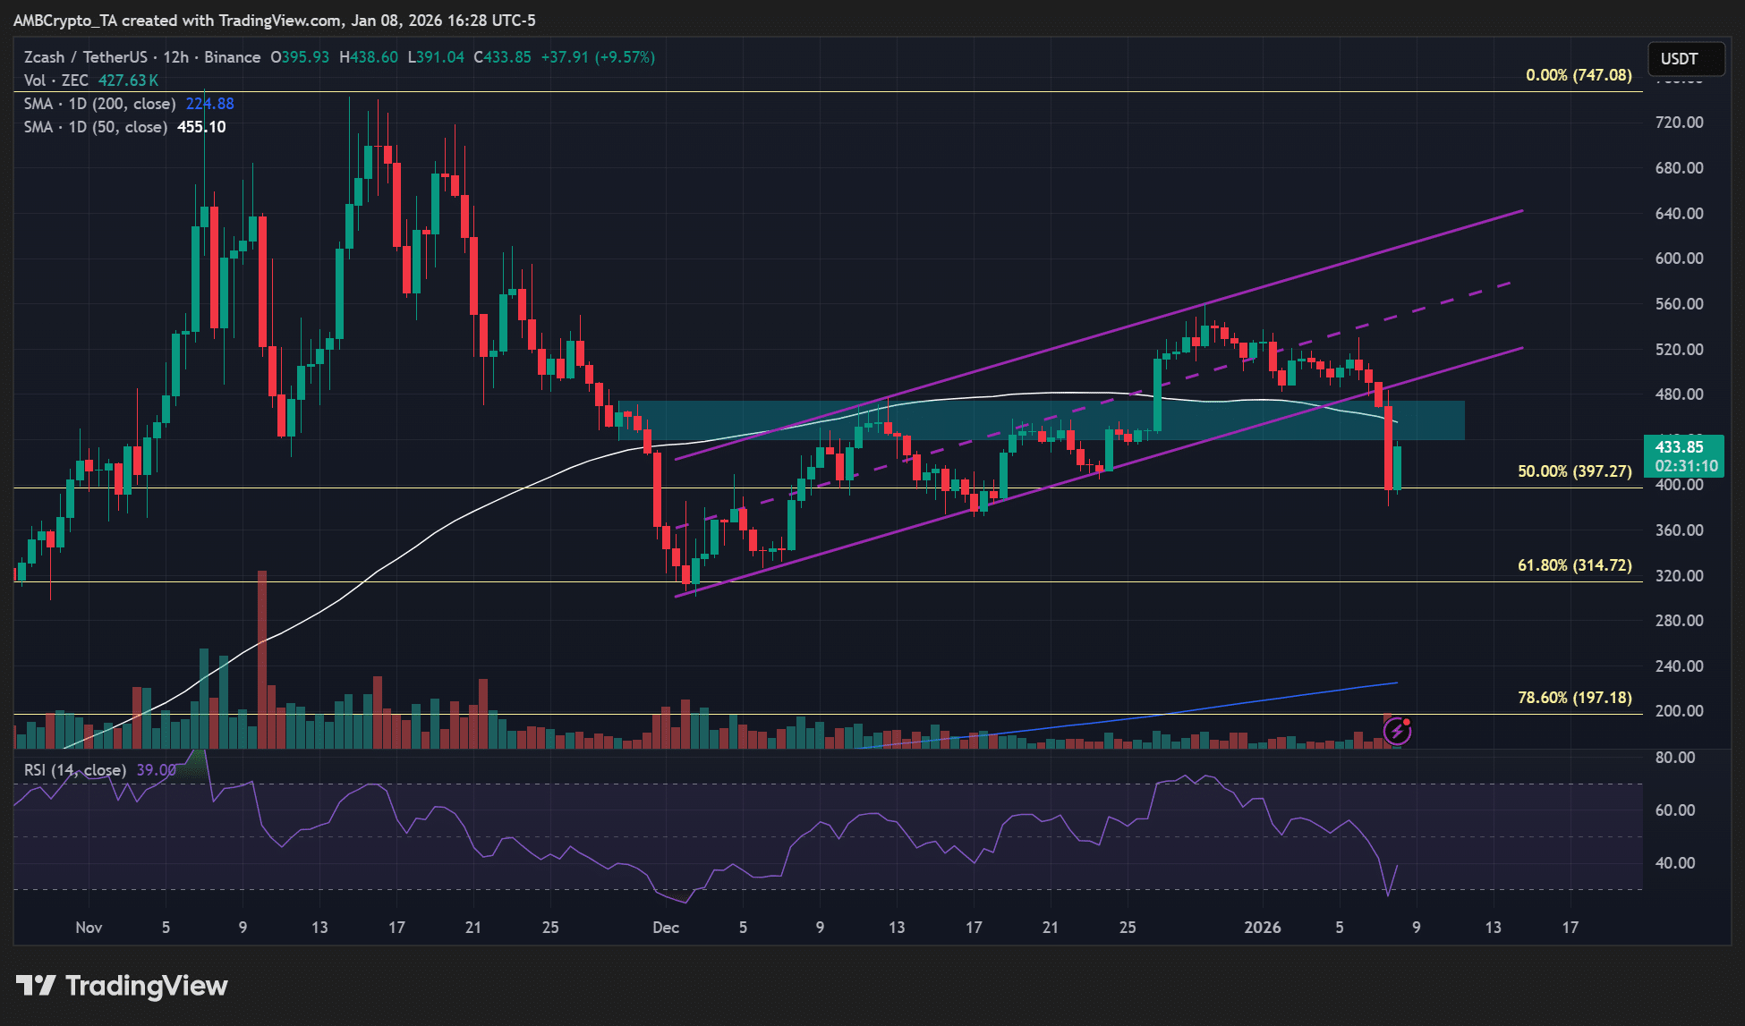
Task: Click the 80.00 level on RSI scale
Action: 1674,758
